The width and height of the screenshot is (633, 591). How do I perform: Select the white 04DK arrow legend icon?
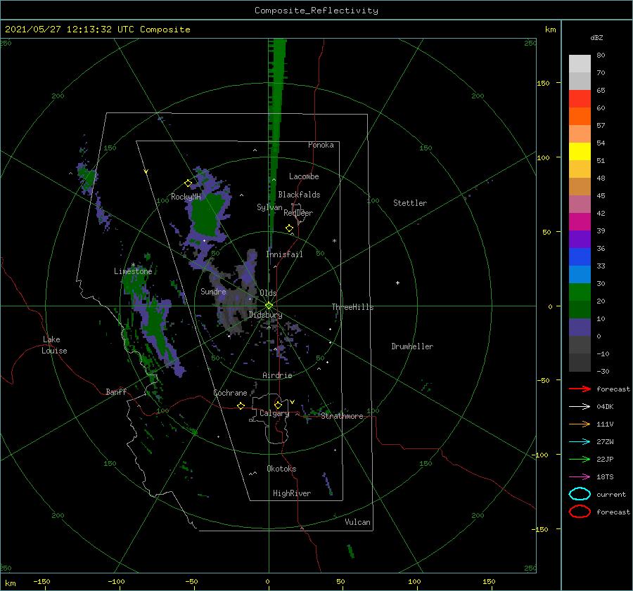click(580, 407)
